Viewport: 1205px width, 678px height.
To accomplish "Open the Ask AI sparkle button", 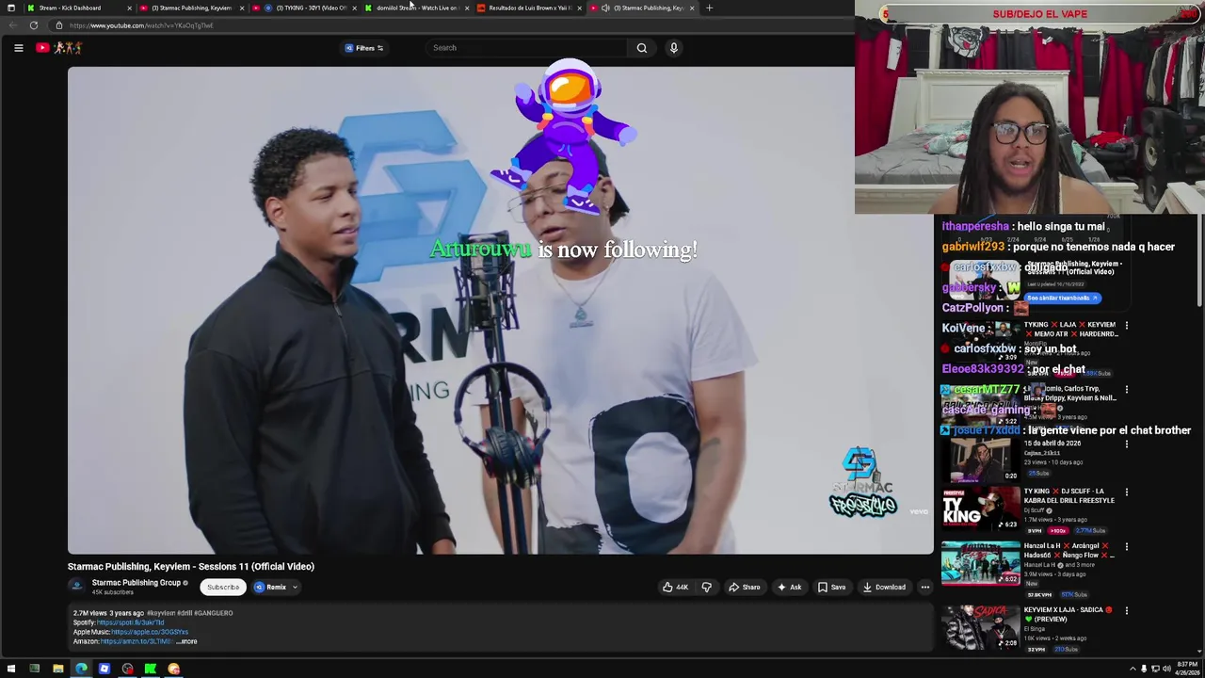I will [789, 588].
